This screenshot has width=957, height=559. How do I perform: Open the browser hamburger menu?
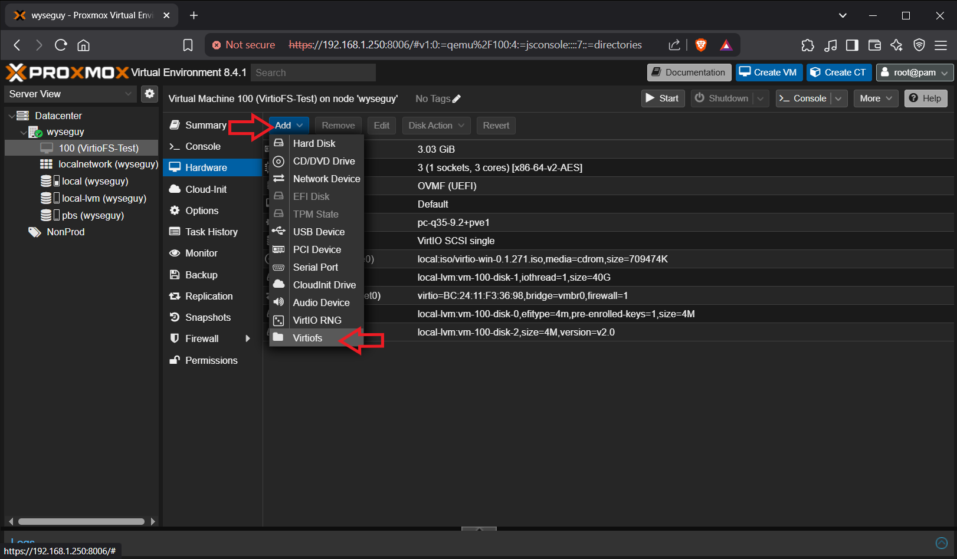point(941,45)
